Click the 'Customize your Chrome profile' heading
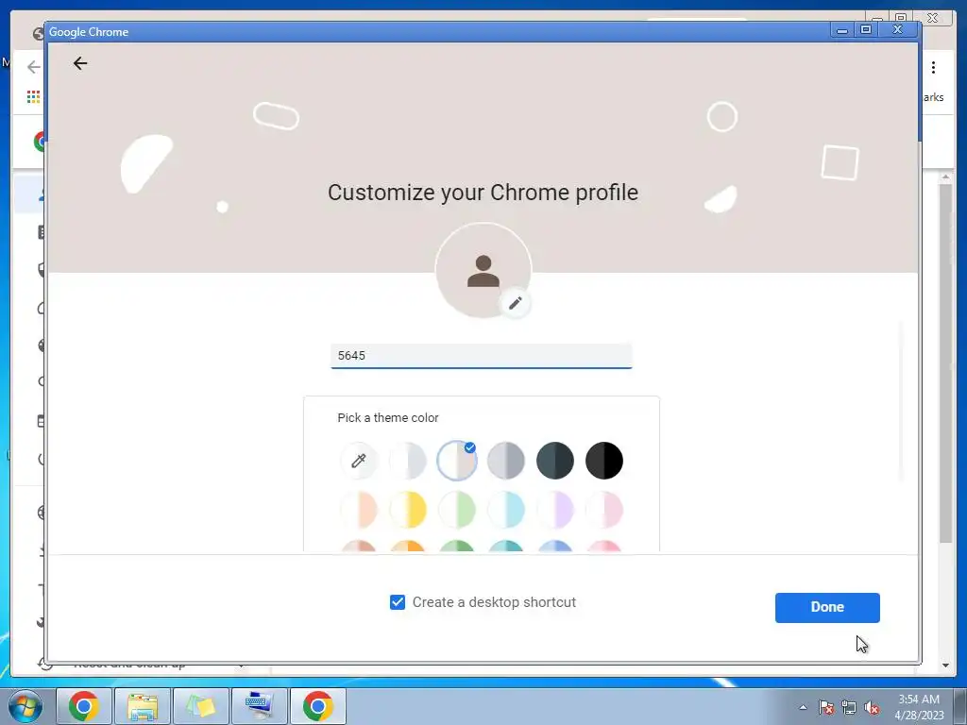 coord(483,193)
